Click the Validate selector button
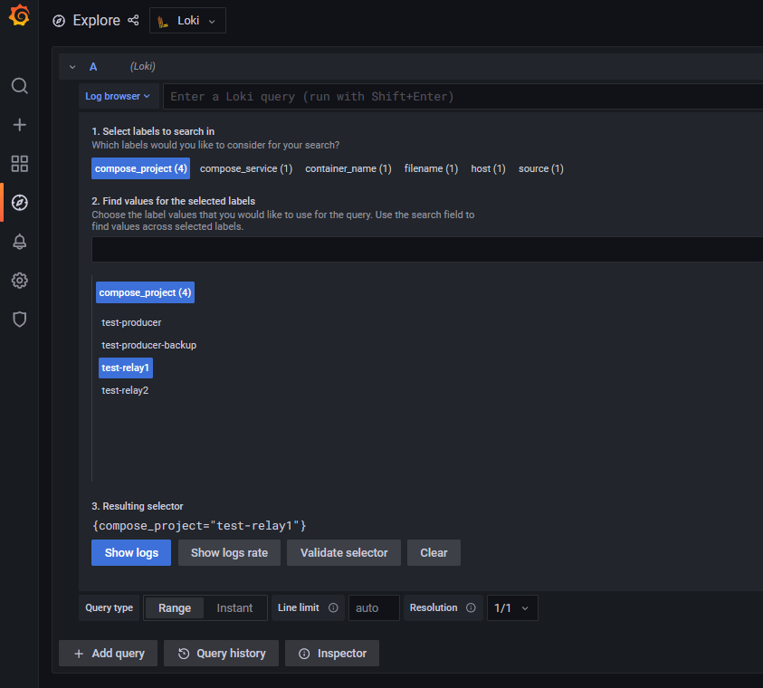This screenshot has height=688, width=763. click(x=344, y=552)
